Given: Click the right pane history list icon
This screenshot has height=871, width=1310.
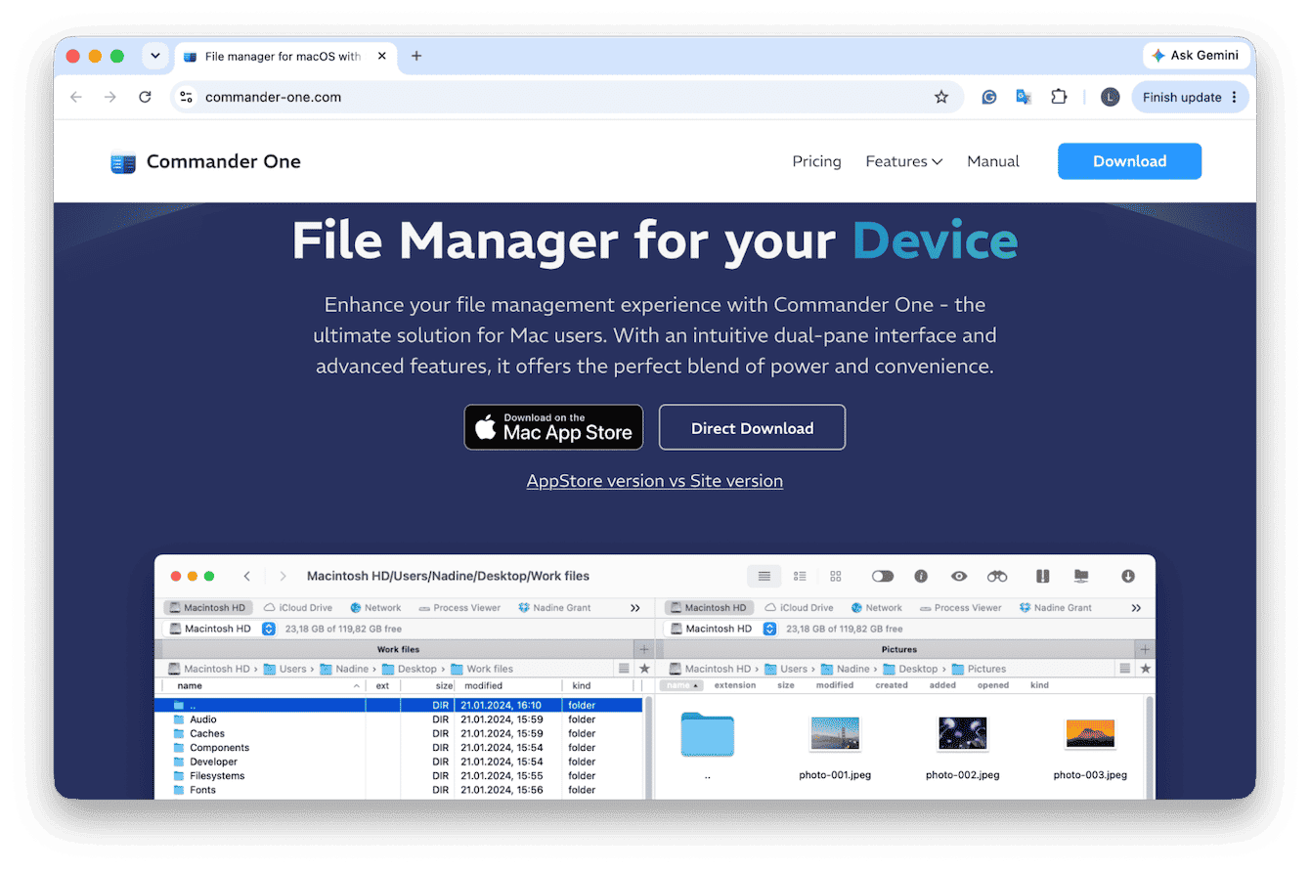Looking at the screenshot, I should pos(1125,669).
